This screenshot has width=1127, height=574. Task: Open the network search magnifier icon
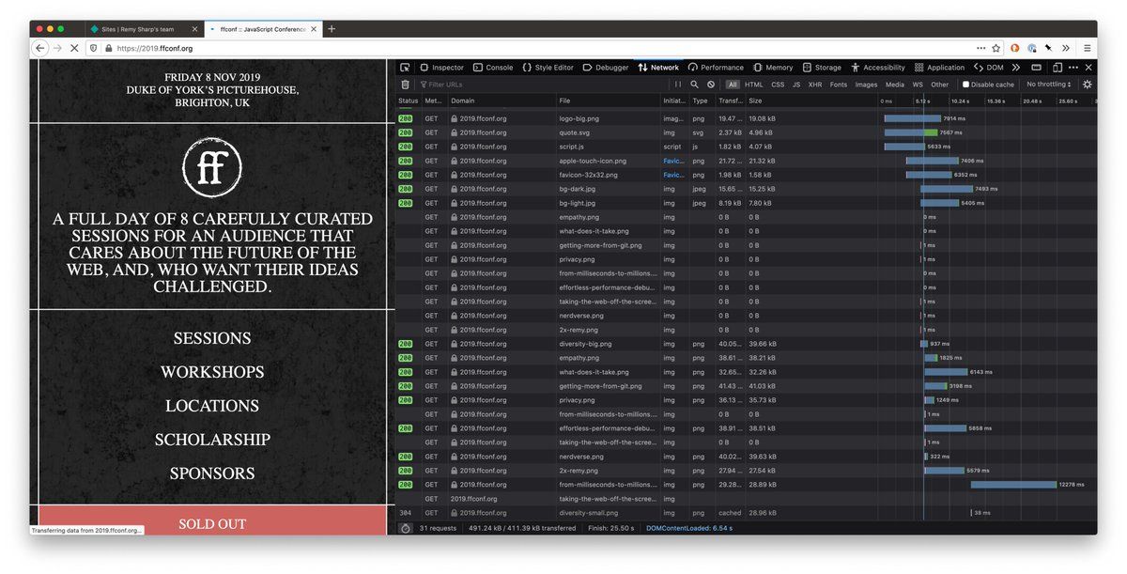coord(694,85)
